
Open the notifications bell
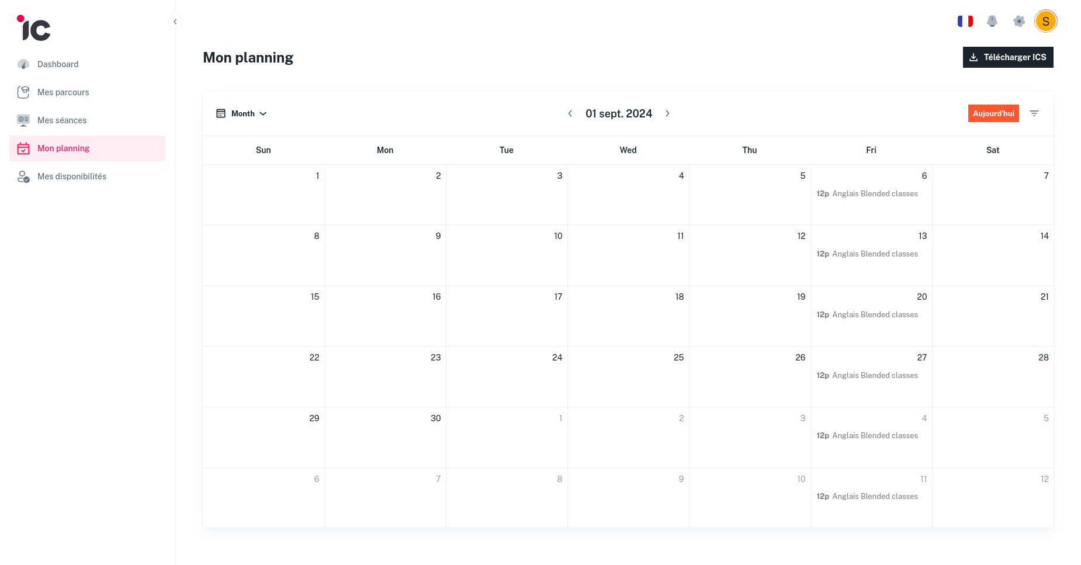pyautogui.click(x=992, y=21)
